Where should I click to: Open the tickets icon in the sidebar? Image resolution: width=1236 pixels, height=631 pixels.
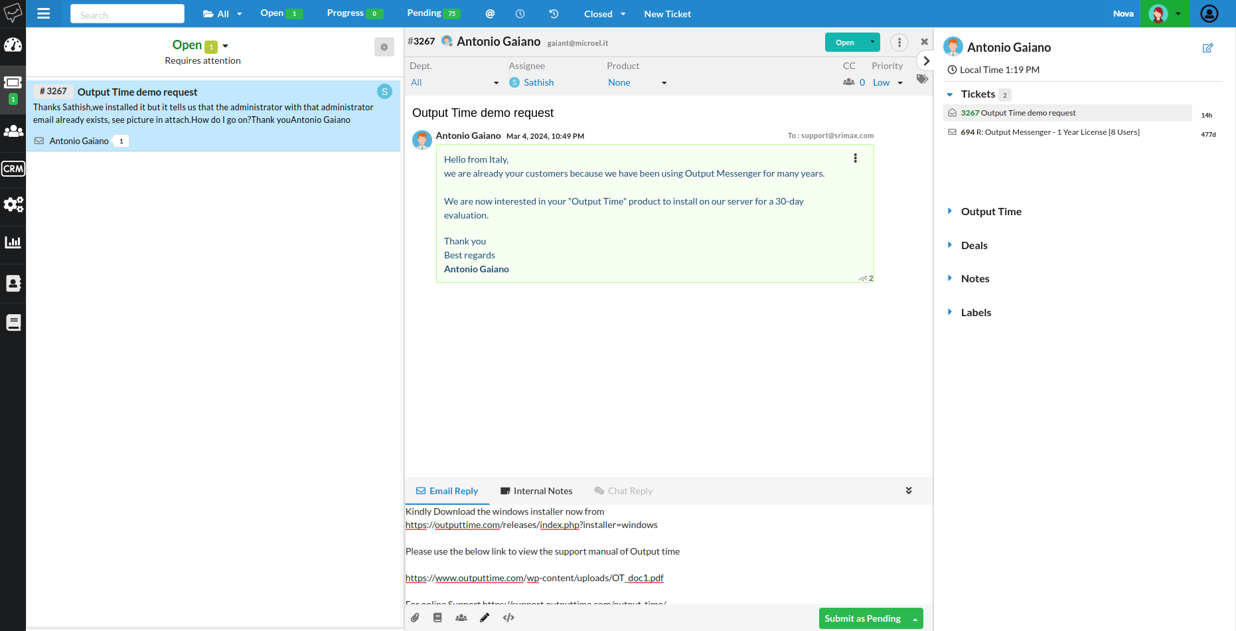click(x=13, y=82)
